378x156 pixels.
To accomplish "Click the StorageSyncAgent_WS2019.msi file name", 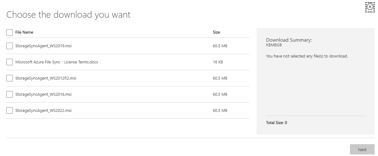I will 44,46.
